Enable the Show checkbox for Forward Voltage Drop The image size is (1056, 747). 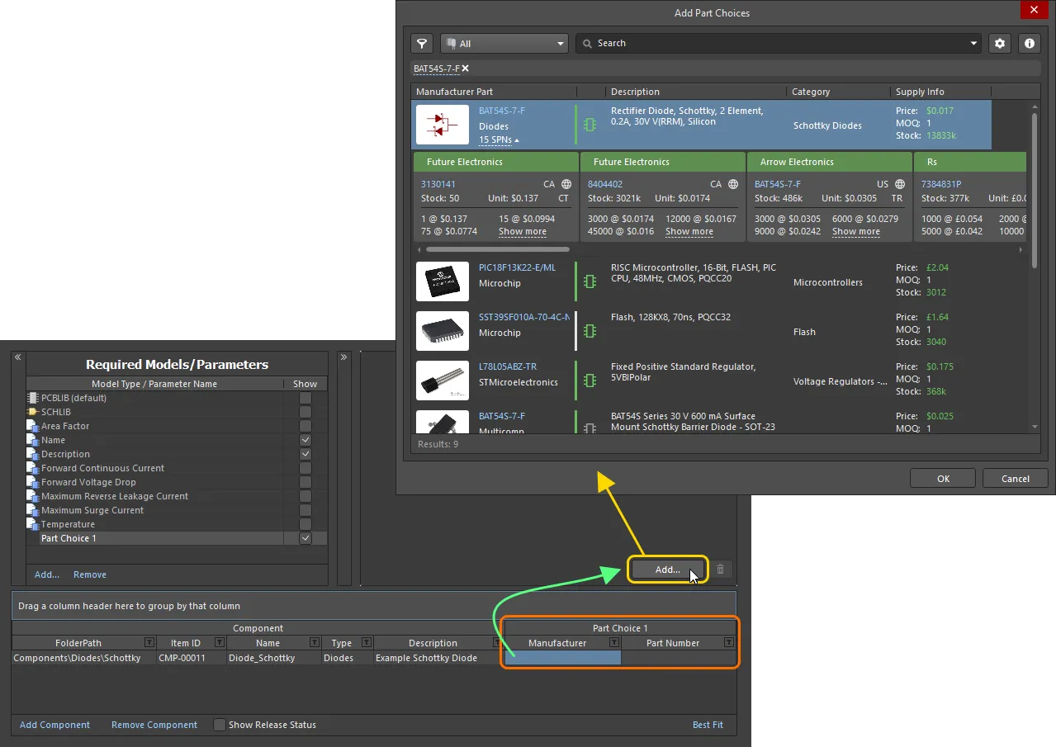305,482
